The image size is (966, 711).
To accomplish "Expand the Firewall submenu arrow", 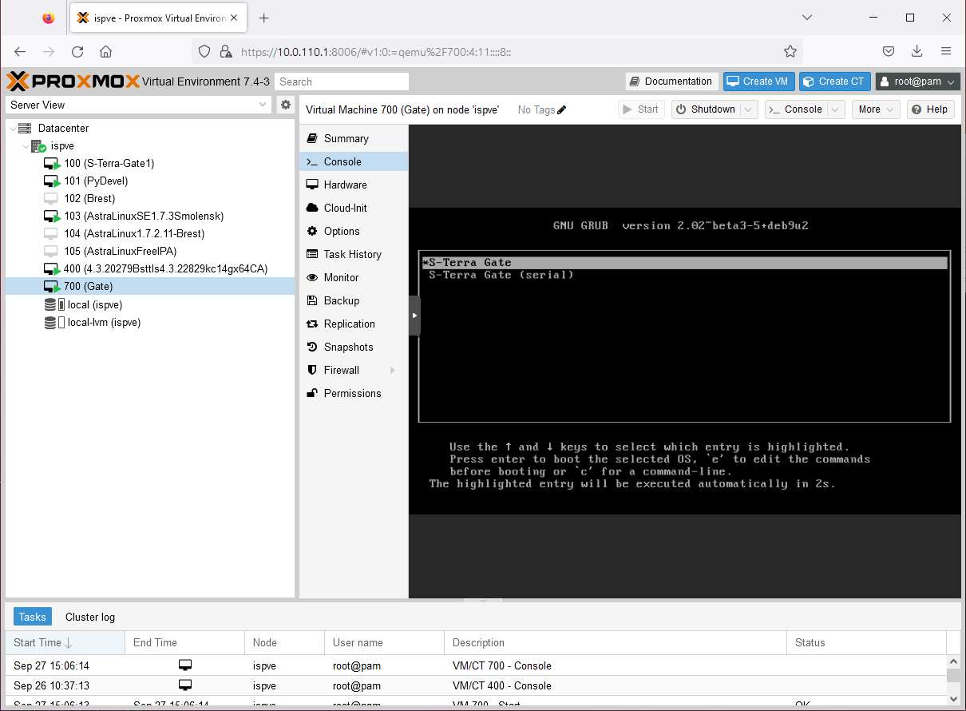I will [x=392, y=370].
